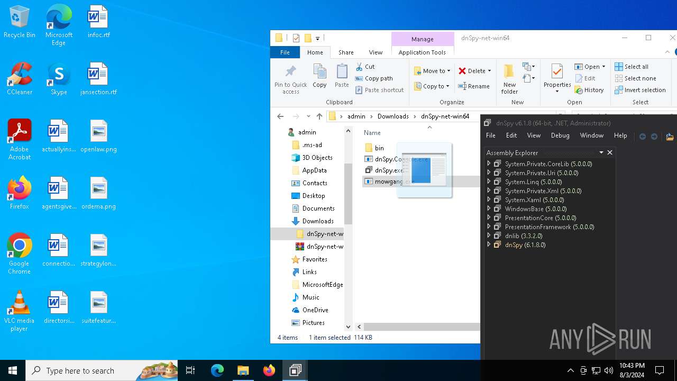Select Music in navigation pane
This screenshot has width=677, height=381.
pos(311,297)
